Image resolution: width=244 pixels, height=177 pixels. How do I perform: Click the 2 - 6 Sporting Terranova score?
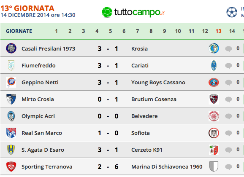pos(108,167)
